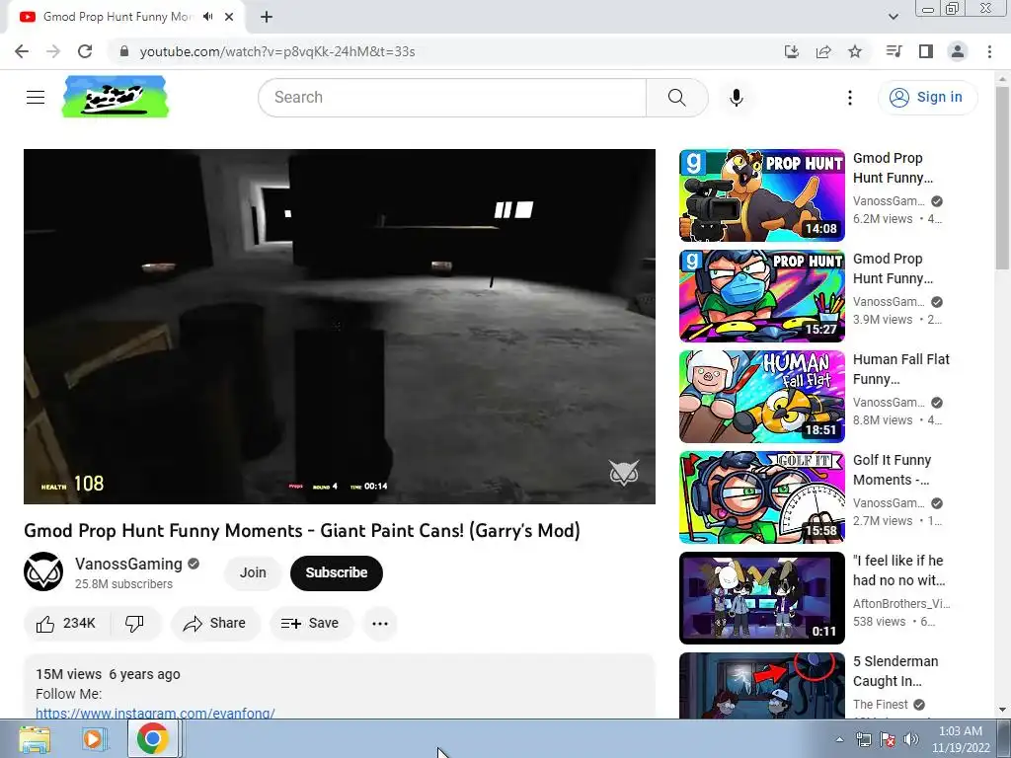Open the Golf It 15:58 thumbnail
1011x758 pixels.
[761, 497]
